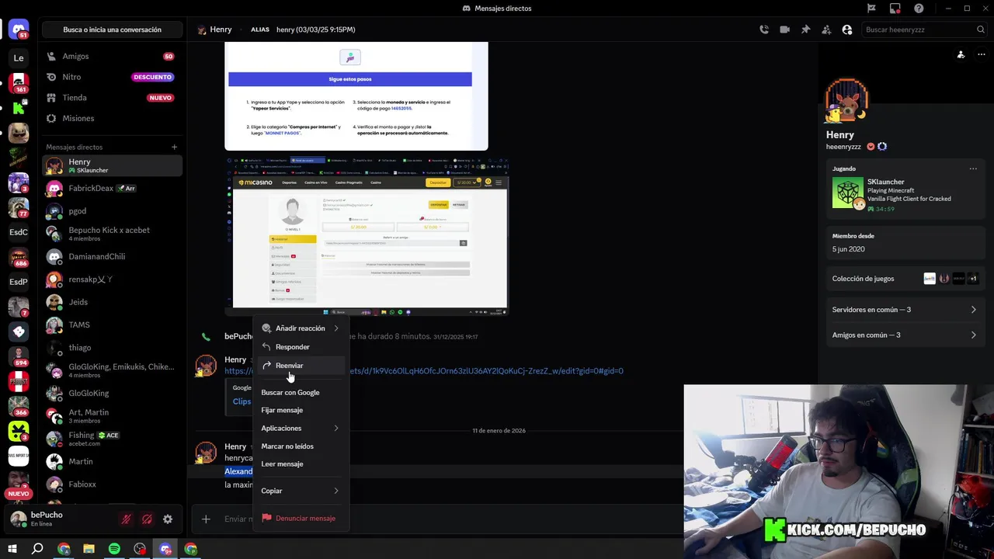
Task: Select Leer mensaje option
Action: pyautogui.click(x=301, y=464)
